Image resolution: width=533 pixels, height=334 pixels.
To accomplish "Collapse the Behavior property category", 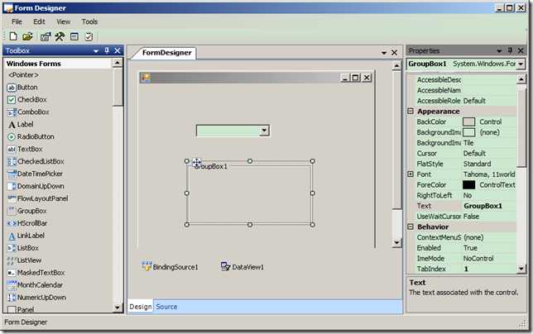I will (411, 227).
